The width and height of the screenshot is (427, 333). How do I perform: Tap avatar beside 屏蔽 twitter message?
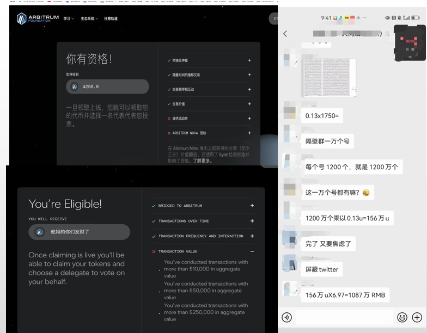(x=290, y=263)
